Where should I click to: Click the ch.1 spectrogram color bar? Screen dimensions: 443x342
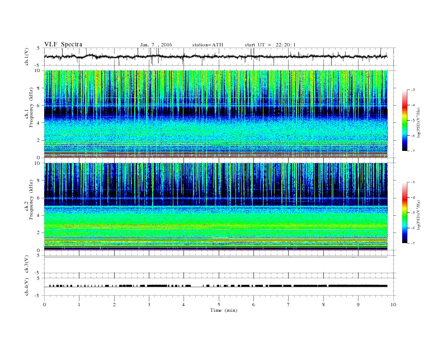coord(404,120)
